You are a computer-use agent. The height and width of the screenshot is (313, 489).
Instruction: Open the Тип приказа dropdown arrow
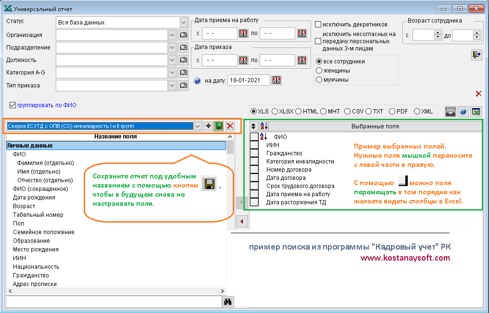172,86
